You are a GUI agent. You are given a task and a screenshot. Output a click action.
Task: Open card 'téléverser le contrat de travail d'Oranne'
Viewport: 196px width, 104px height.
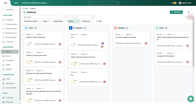[44, 76]
